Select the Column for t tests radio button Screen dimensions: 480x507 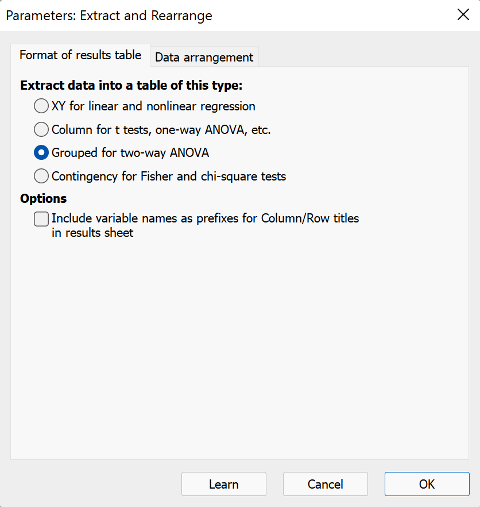click(41, 130)
